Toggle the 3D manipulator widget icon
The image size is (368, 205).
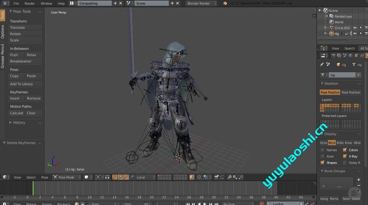115,177
